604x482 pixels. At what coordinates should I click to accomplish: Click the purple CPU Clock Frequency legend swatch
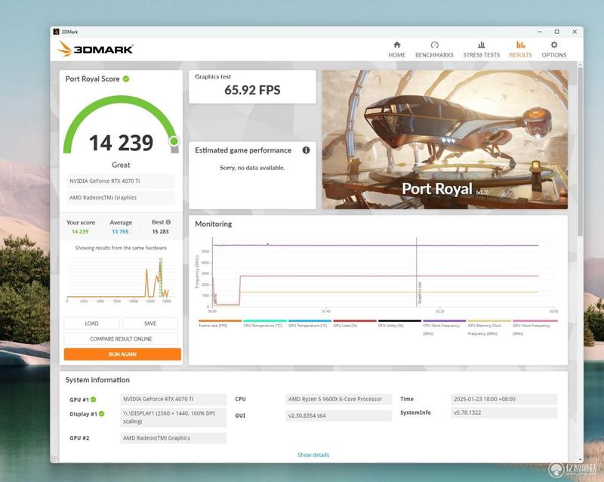(x=445, y=321)
